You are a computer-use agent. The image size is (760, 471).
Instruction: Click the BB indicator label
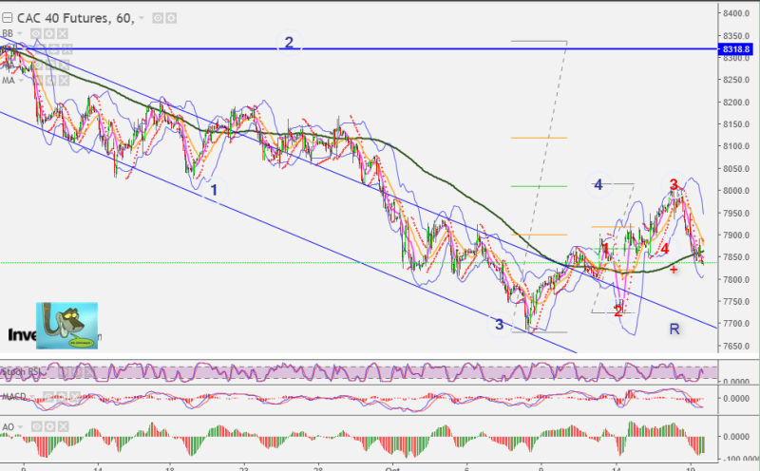(x=8, y=33)
